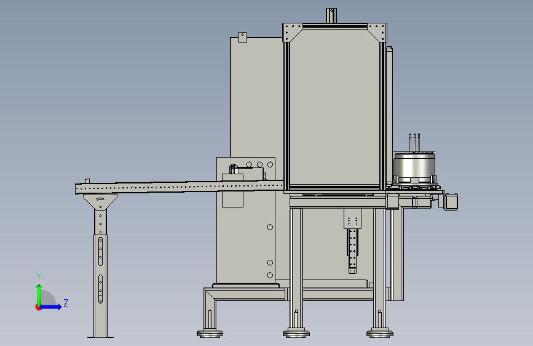The width and height of the screenshot is (533, 346).
Task: Select the hanger tab atop the rear panel
Action: pos(242,38)
